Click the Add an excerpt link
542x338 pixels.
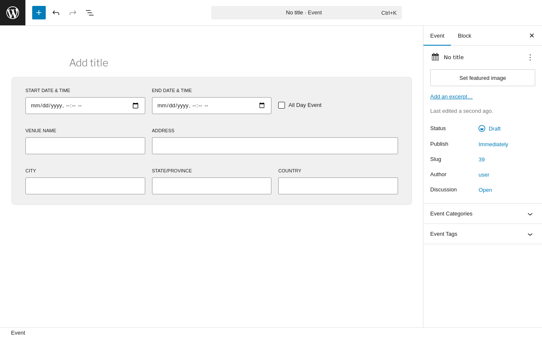point(451,96)
